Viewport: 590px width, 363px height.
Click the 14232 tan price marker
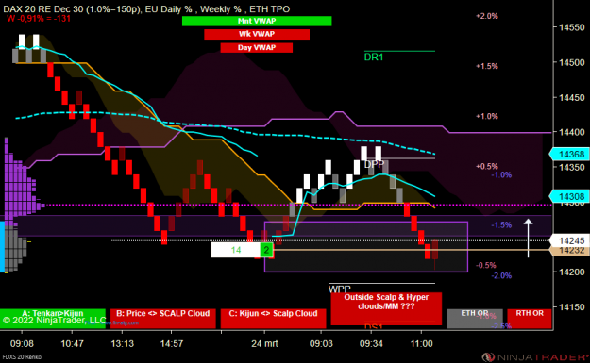569,250
